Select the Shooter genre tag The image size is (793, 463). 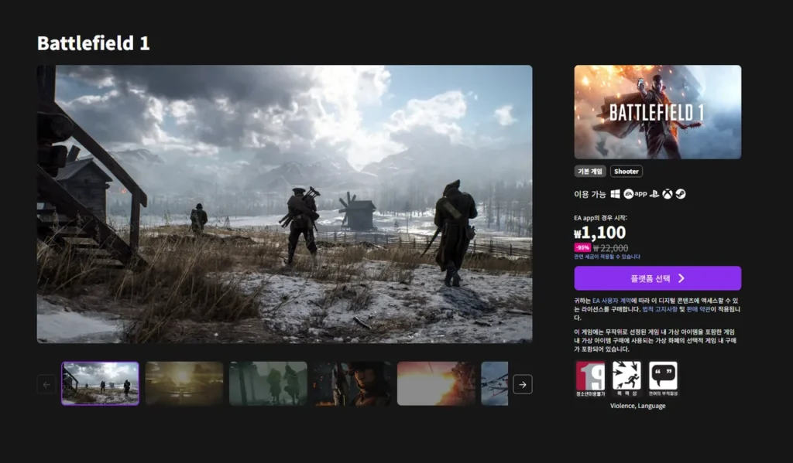coord(626,172)
